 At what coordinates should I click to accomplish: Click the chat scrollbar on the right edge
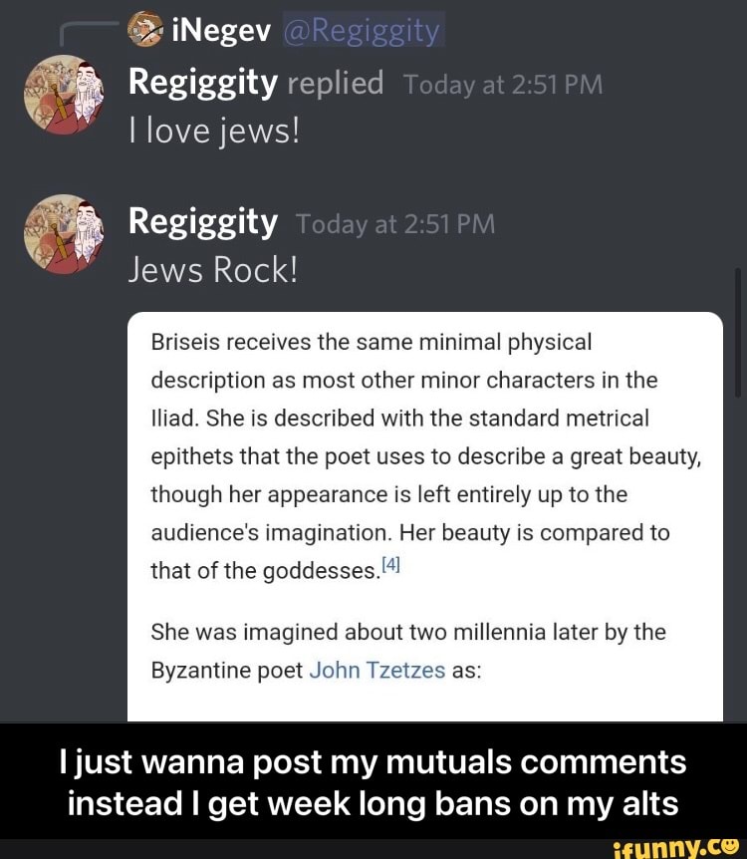pyautogui.click(x=736, y=329)
